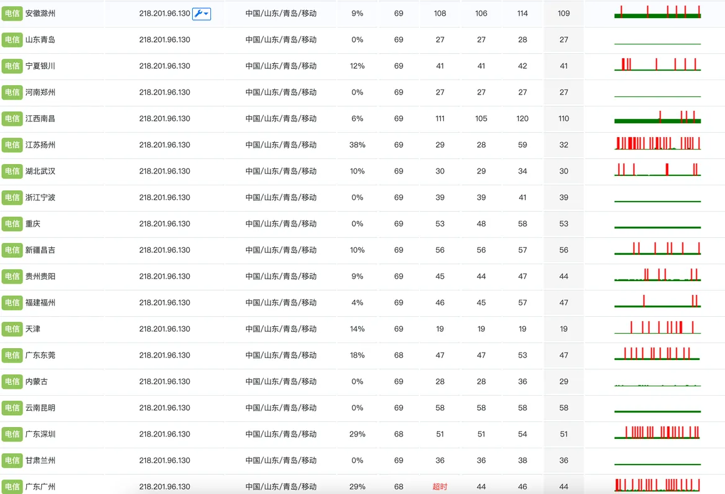The image size is (725, 494).
Task: Click the 38% loss rate for 江苏扬州
Action: coord(357,145)
